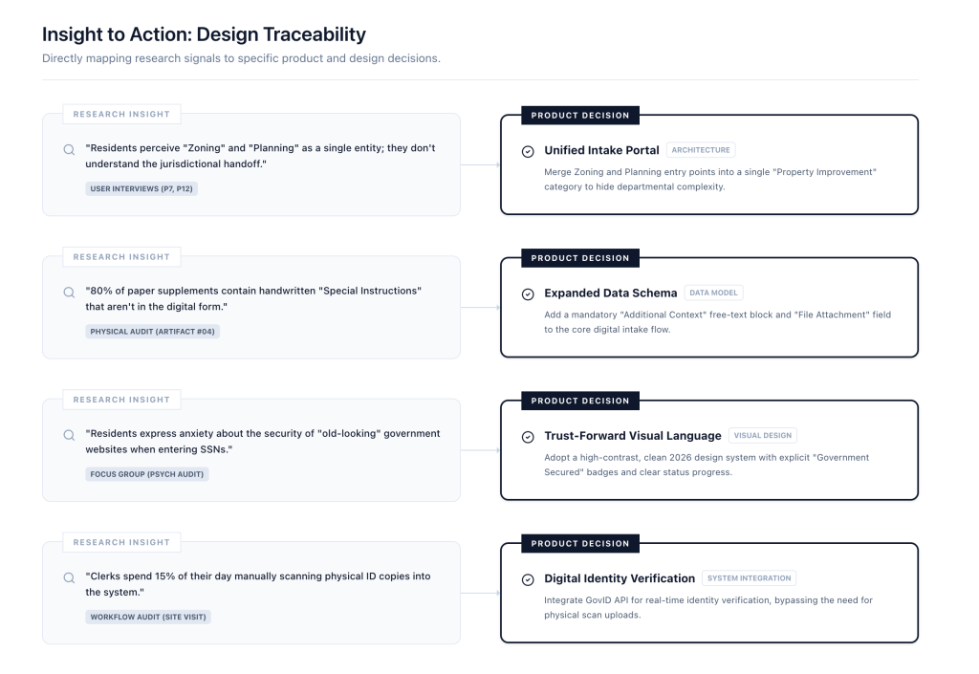The height and width of the screenshot is (674, 979).
Task: Open the Digital Identity Verification decision title
Action: [620, 578]
